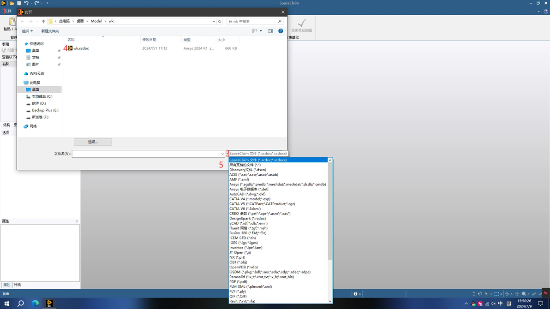Viewport: 550px width, 309px height.
Task: Select the wk.scdoc file
Action: pyautogui.click(x=81, y=48)
